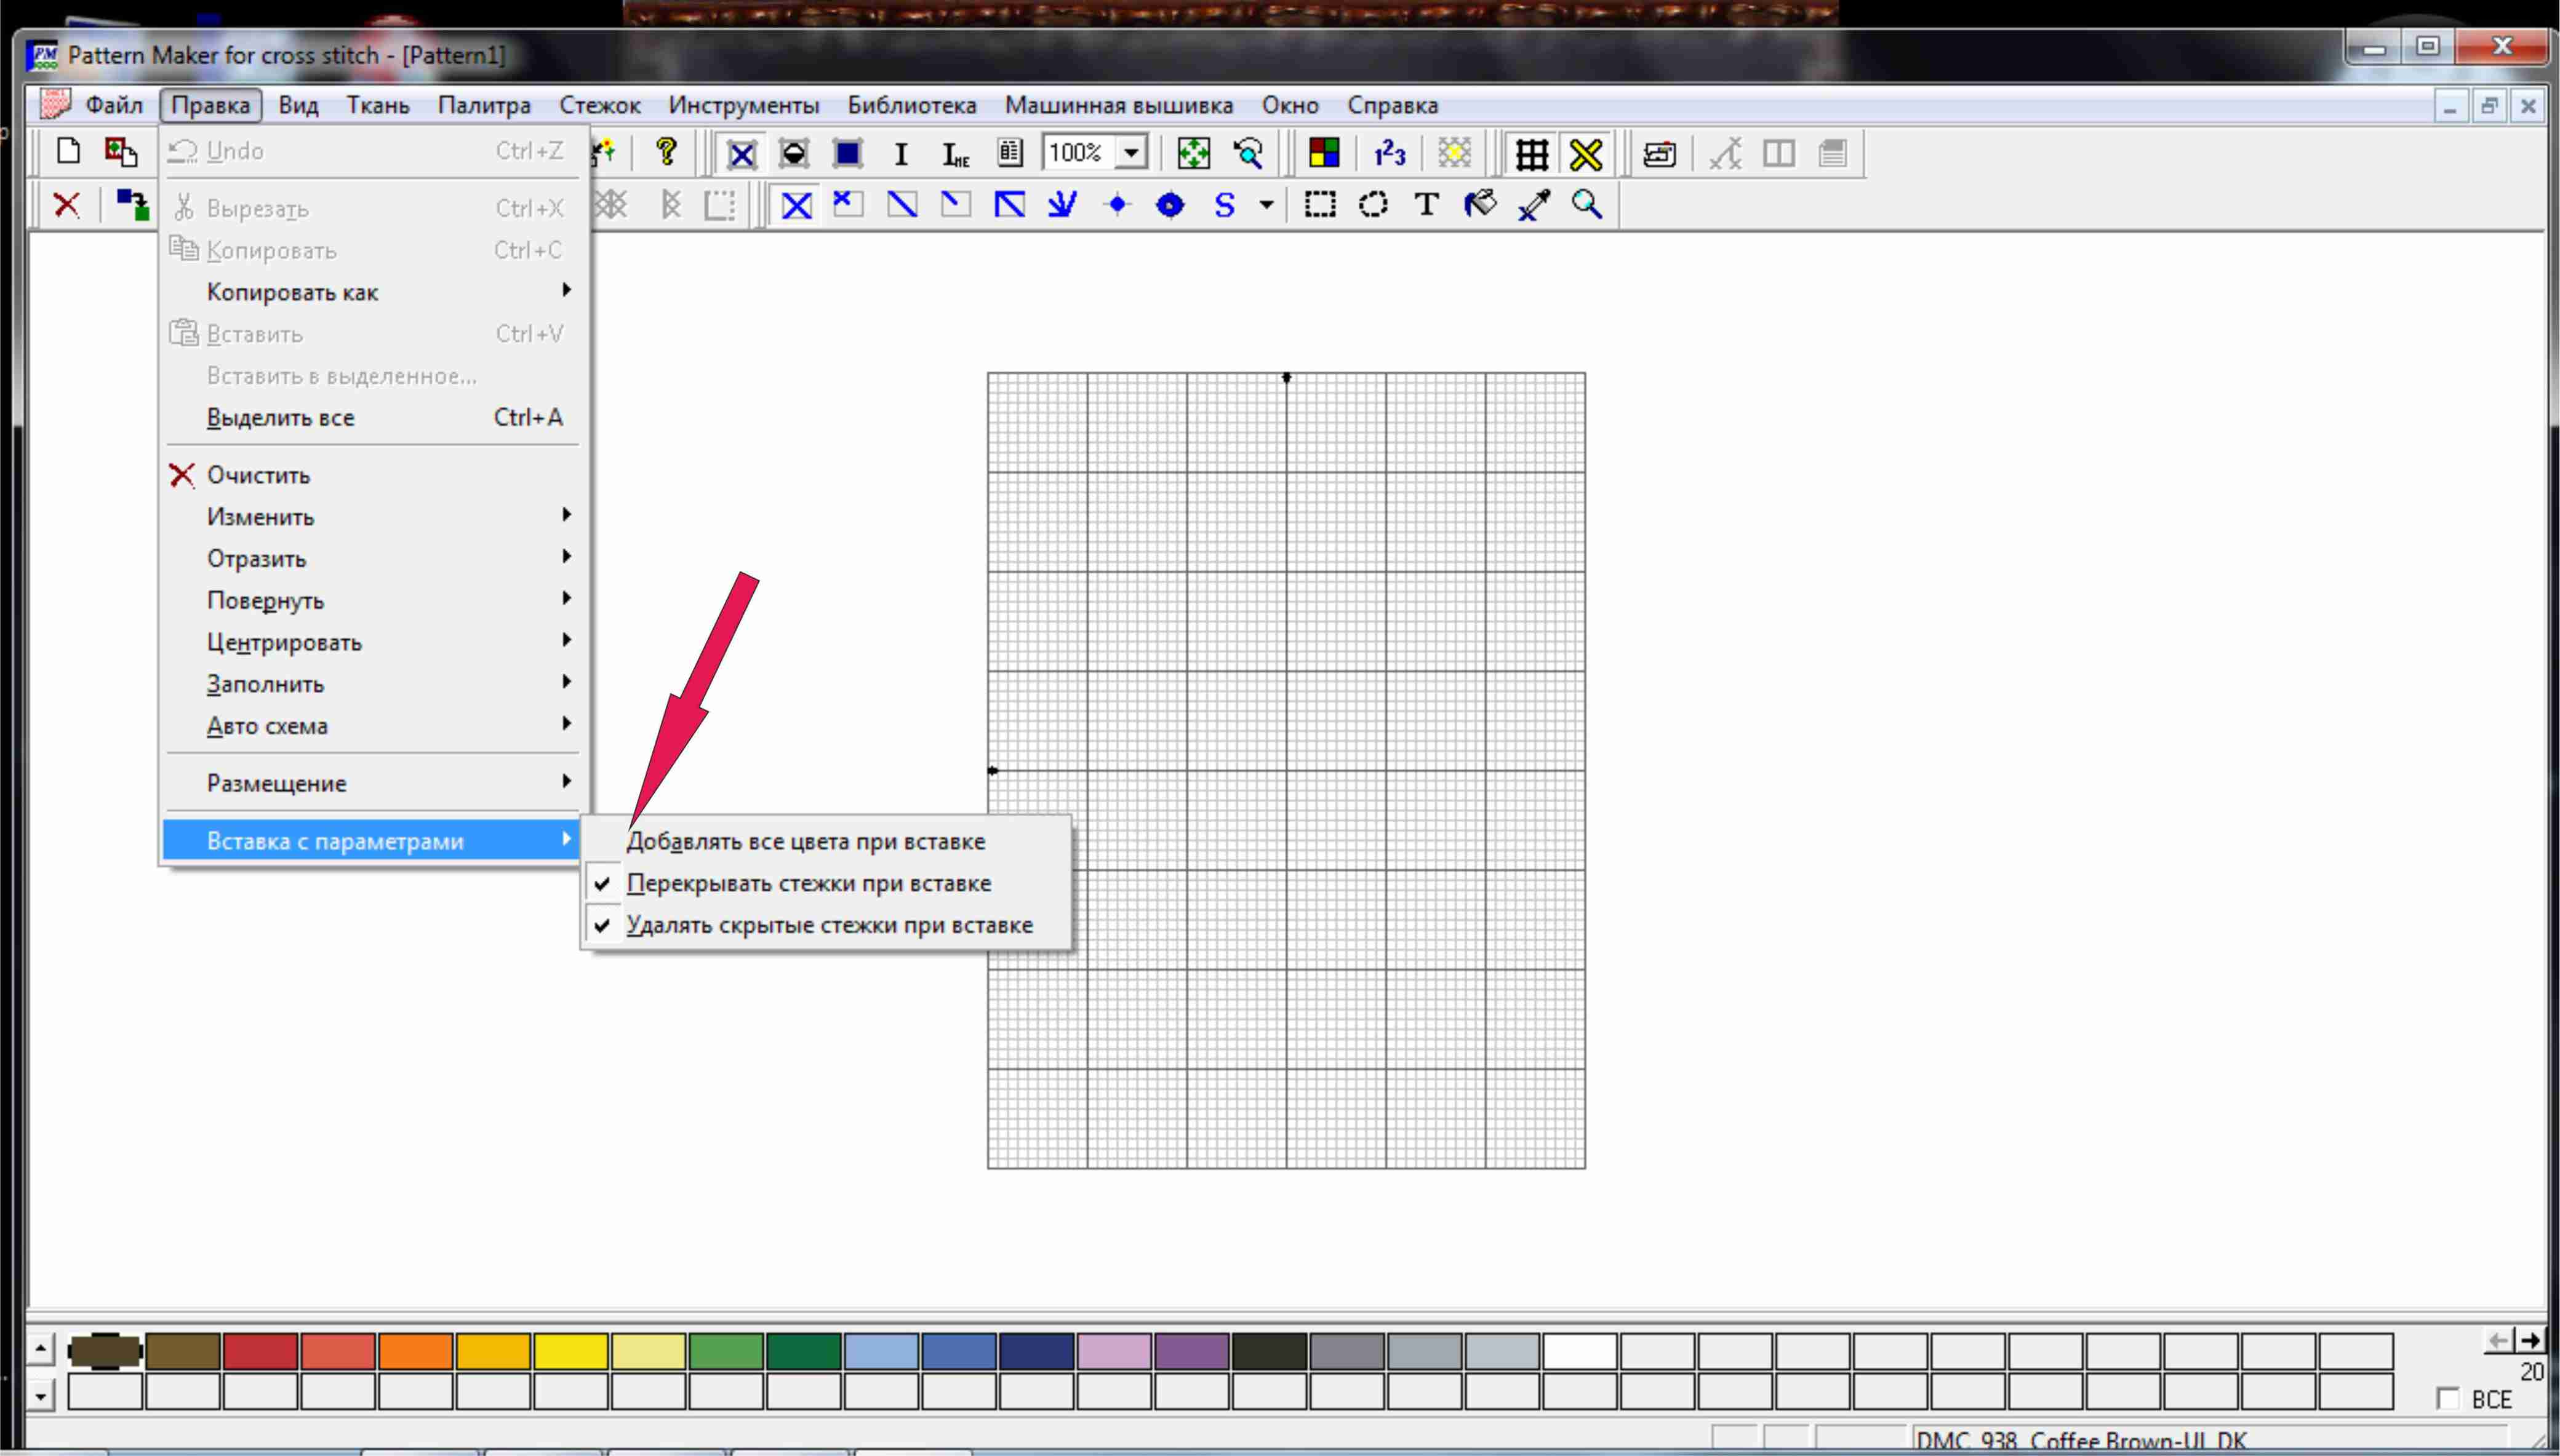Toggle the grid display icon
Image resolution: width=2560 pixels, height=1456 pixels.
coord(1532,154)
